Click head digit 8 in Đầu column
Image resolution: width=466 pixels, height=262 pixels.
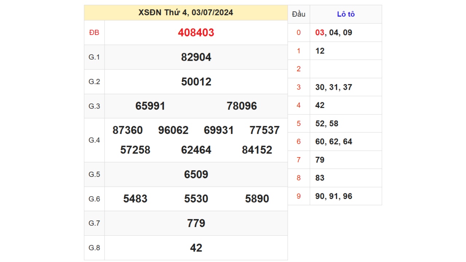click(299, 178)
